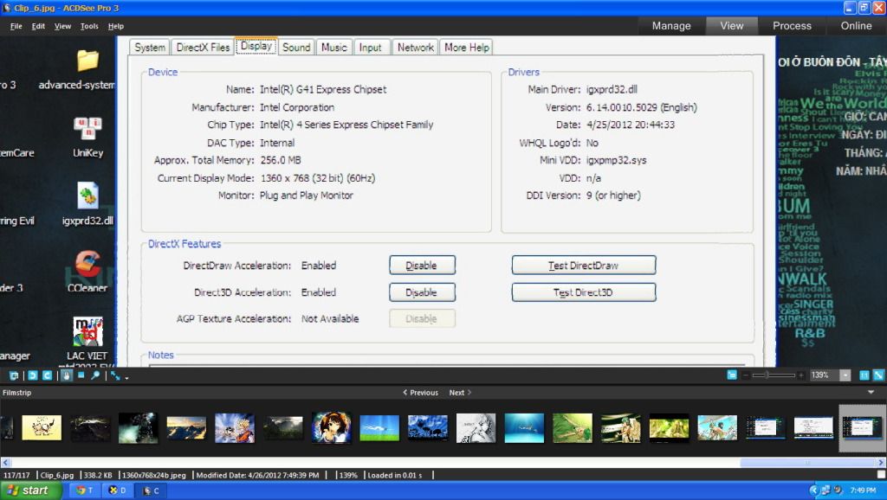Select the blue silhouette animals thumbnail
The width and height of the screenshot is (887, 500).
(428, 427)
